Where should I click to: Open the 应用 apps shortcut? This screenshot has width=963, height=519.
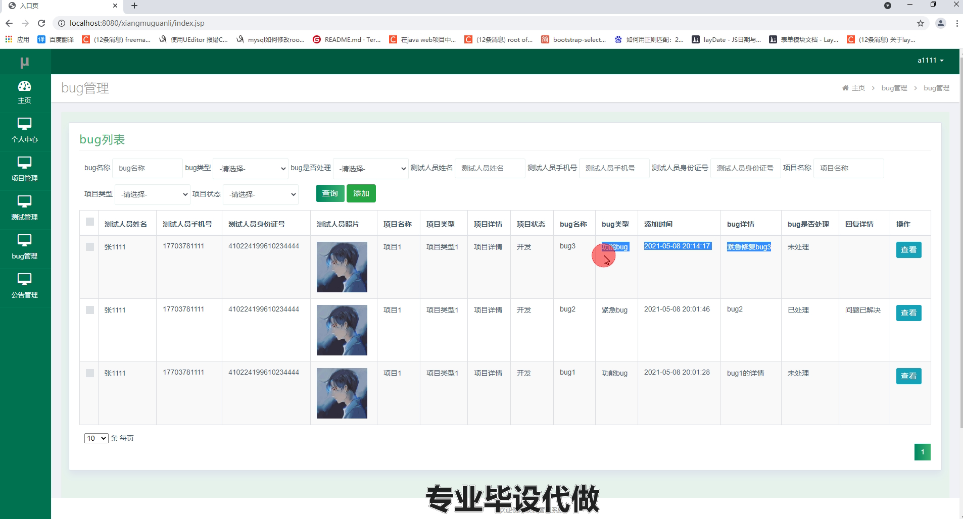[x=17, y=39]
